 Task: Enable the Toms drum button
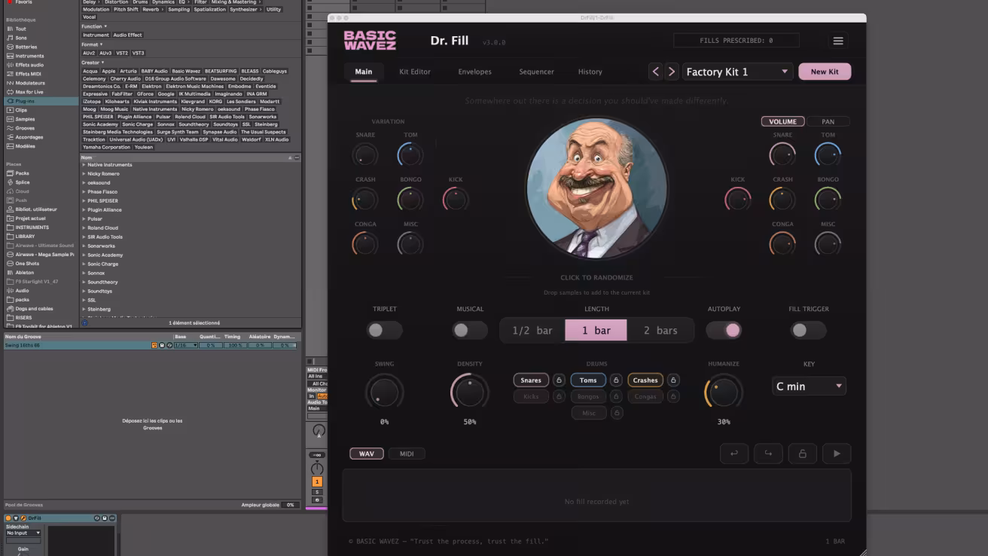point(588,380)
